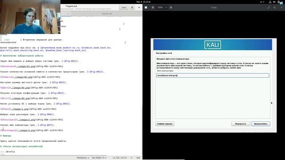Click heading '# Выполнение лабораторной работы' in editor

[x=22, y=56]
